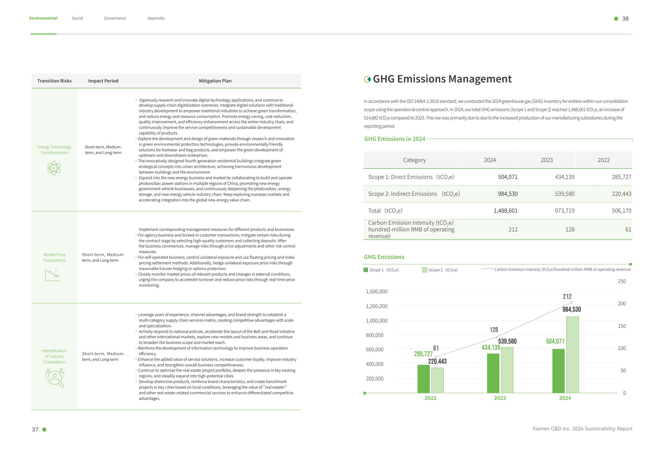Switch to the Social tab
Viewport: 664px width, 451px height.
click(77, 18)
